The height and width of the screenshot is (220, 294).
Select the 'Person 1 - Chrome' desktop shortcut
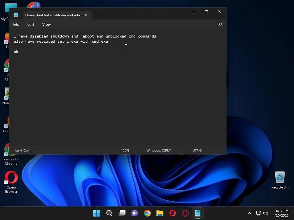pos(11,154)
